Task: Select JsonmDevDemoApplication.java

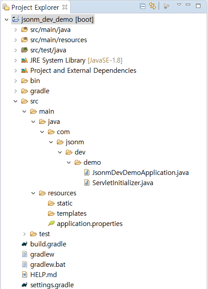Action: (x=140, y=173)
